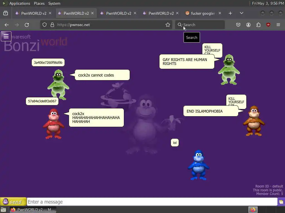This screenshot has height=213, width=285.
Task: Click the top panel distro logo icon
Action: pos(5,3)
